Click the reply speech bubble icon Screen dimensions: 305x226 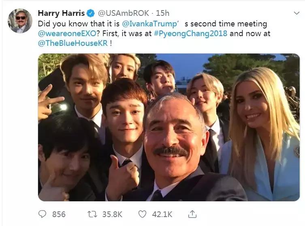(43, 213)
